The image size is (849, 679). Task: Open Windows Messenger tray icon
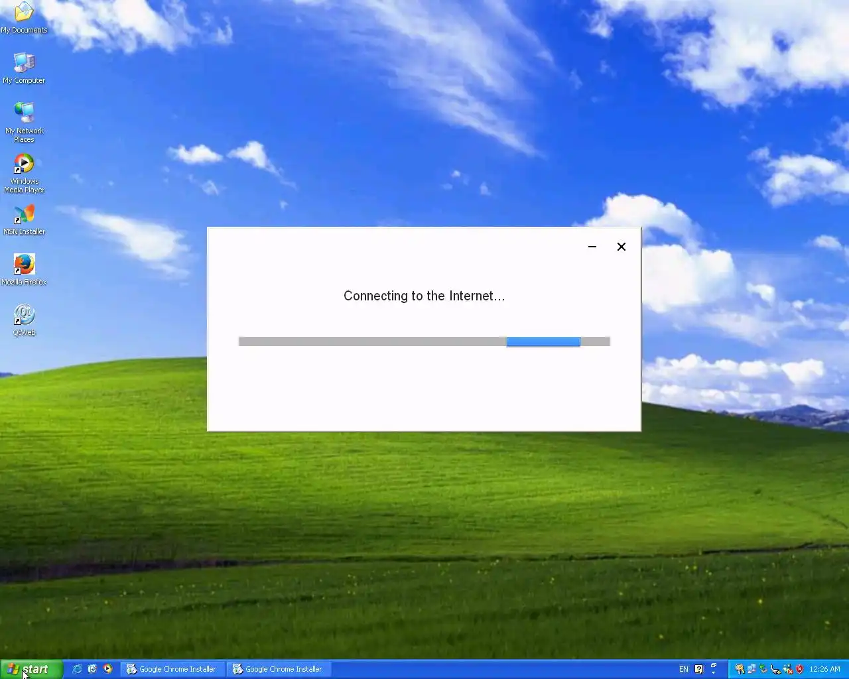point(787,669)
